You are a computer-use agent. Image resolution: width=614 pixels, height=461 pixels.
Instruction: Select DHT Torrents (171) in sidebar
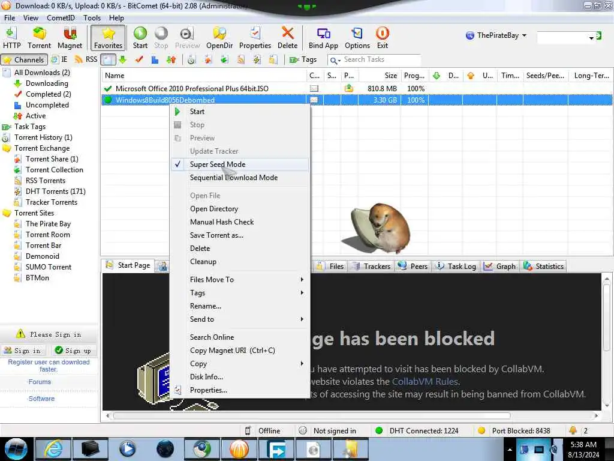pos(55,191)
